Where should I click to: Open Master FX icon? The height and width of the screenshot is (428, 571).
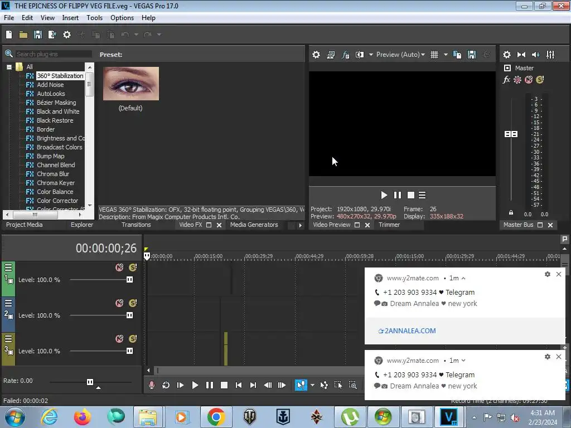tap(506, 80)
